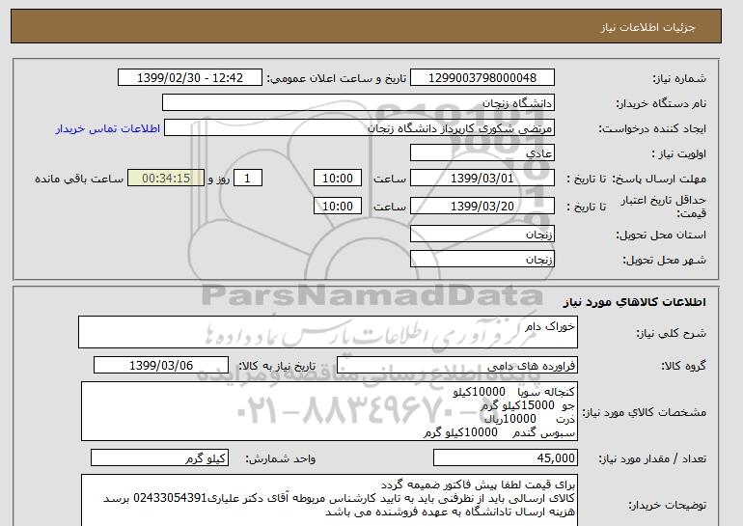Click the need date 1399/03/06 field
The image size is (743, 526).
pos(161,366)
